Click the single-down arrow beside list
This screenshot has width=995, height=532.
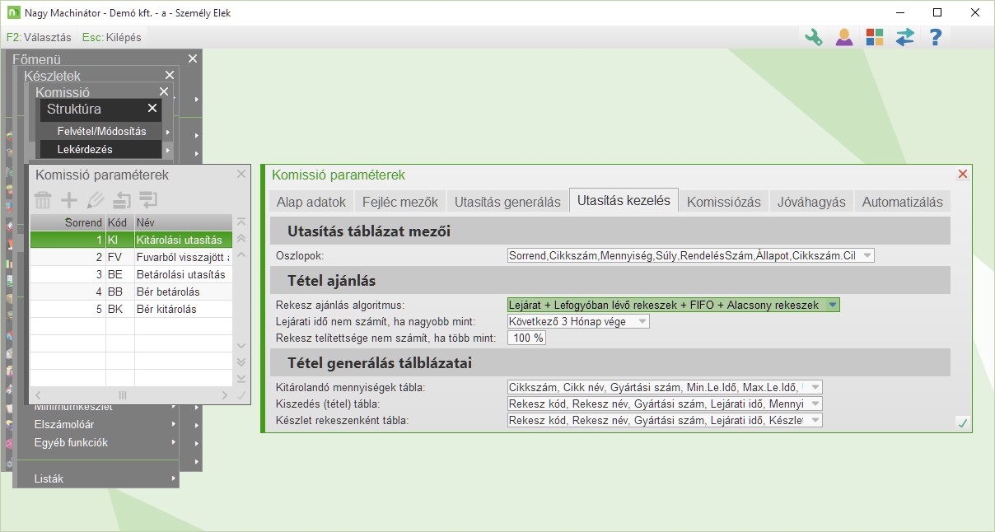241,345
